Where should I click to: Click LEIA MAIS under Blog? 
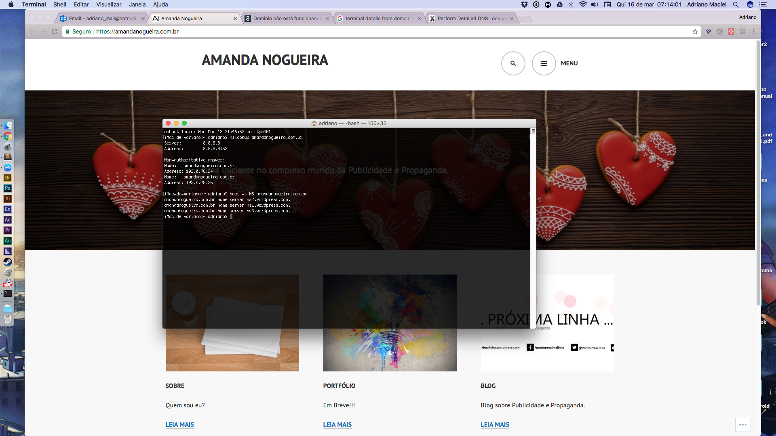coord(495,425)
